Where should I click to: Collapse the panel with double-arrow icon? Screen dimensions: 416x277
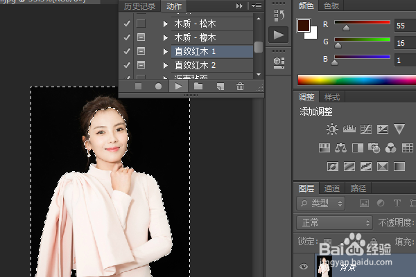239,6
